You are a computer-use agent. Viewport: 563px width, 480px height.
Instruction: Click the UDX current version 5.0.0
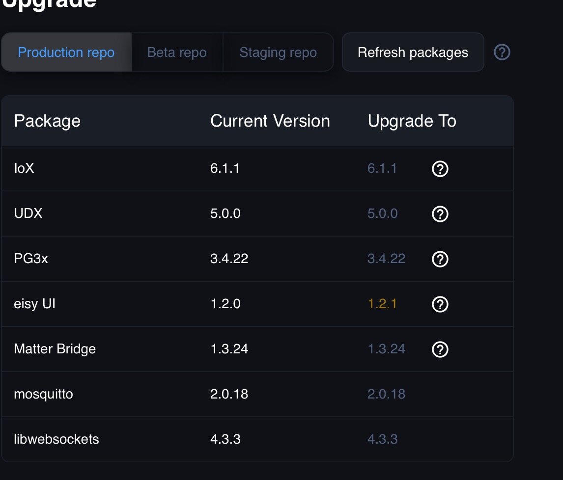click(225, 213)
